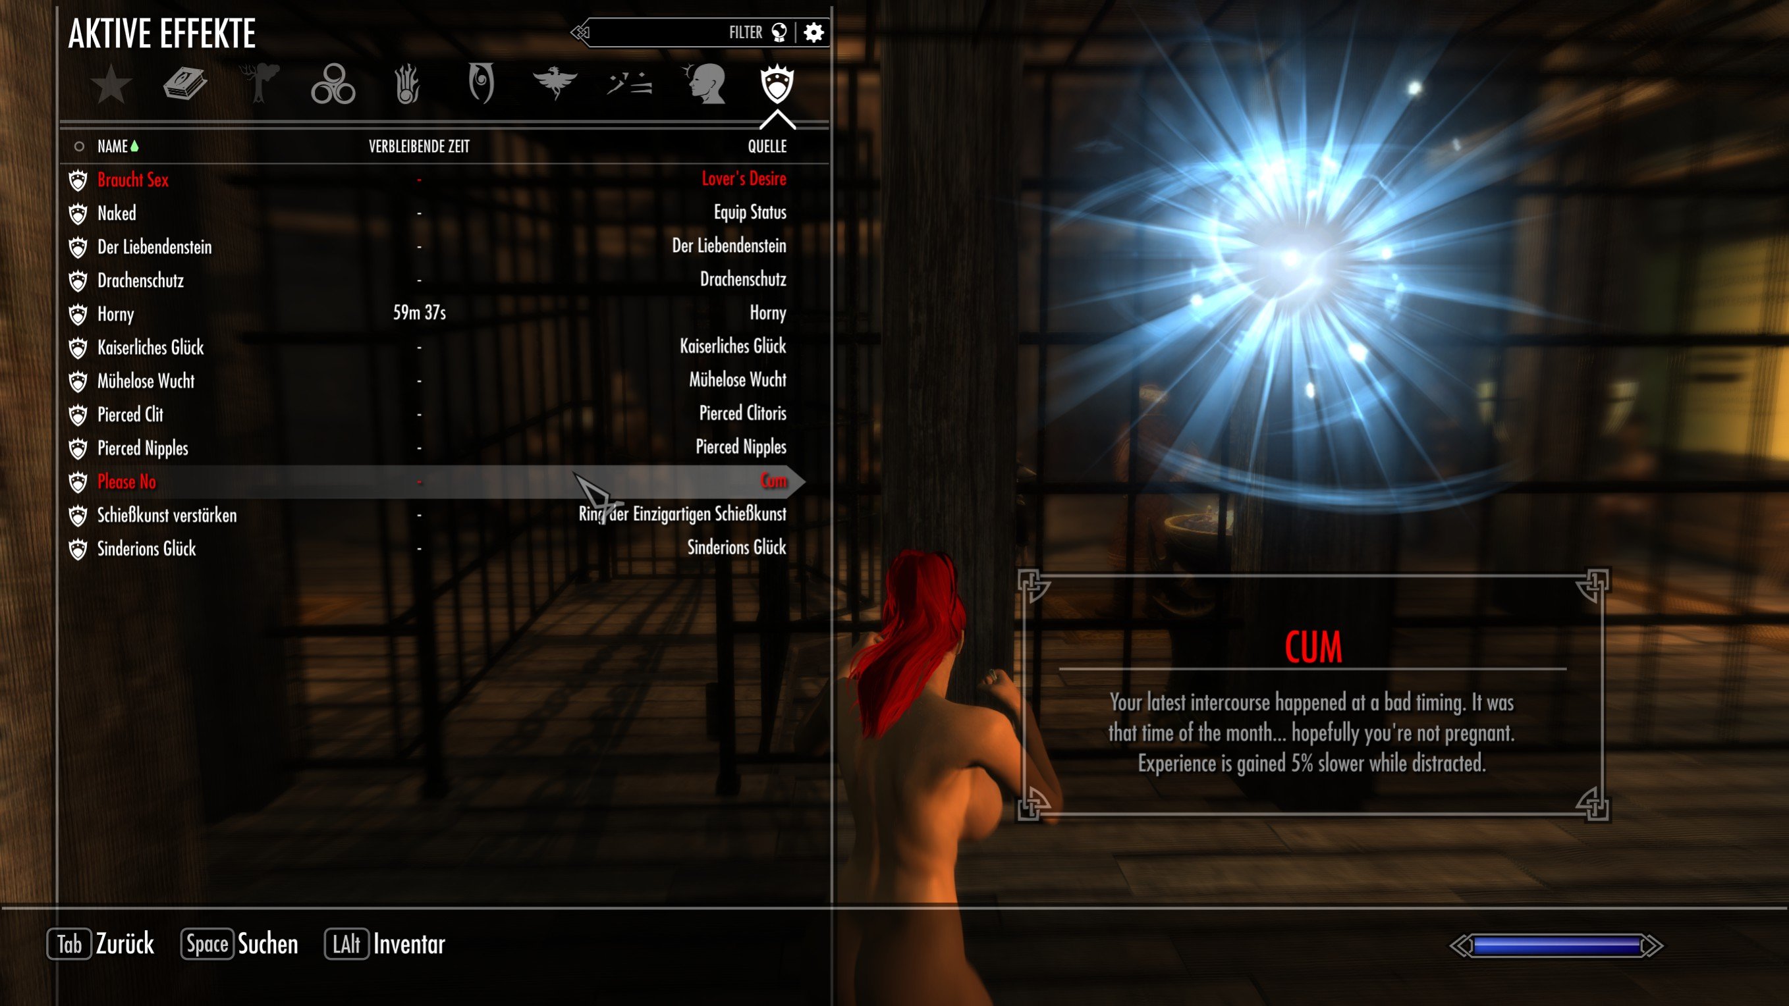Enable the settings gear filter option
Screen dimensions: 1789x1006
pyautogui.click(x=811, y=33)
